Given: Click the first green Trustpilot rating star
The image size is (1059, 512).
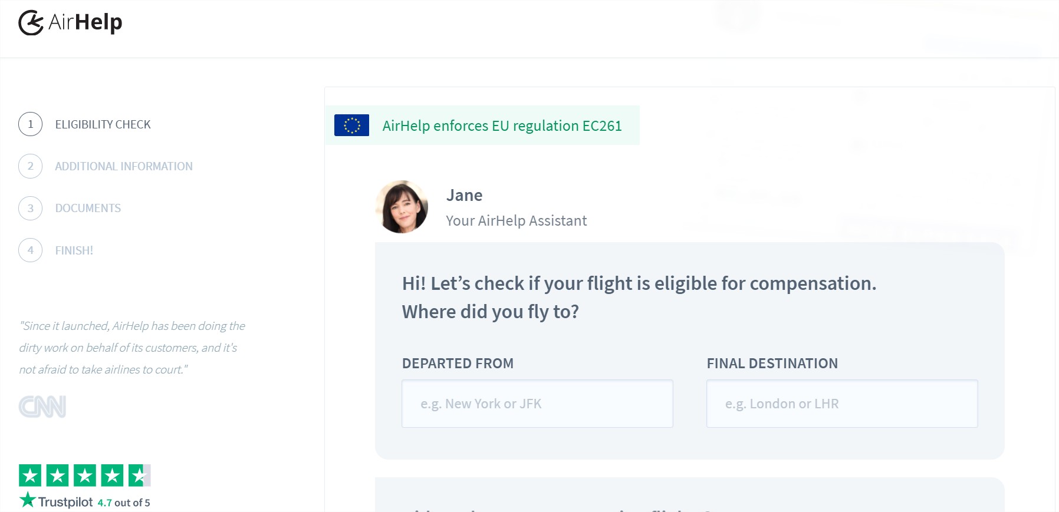Looking at the screenshot, I should coord(30,475).
